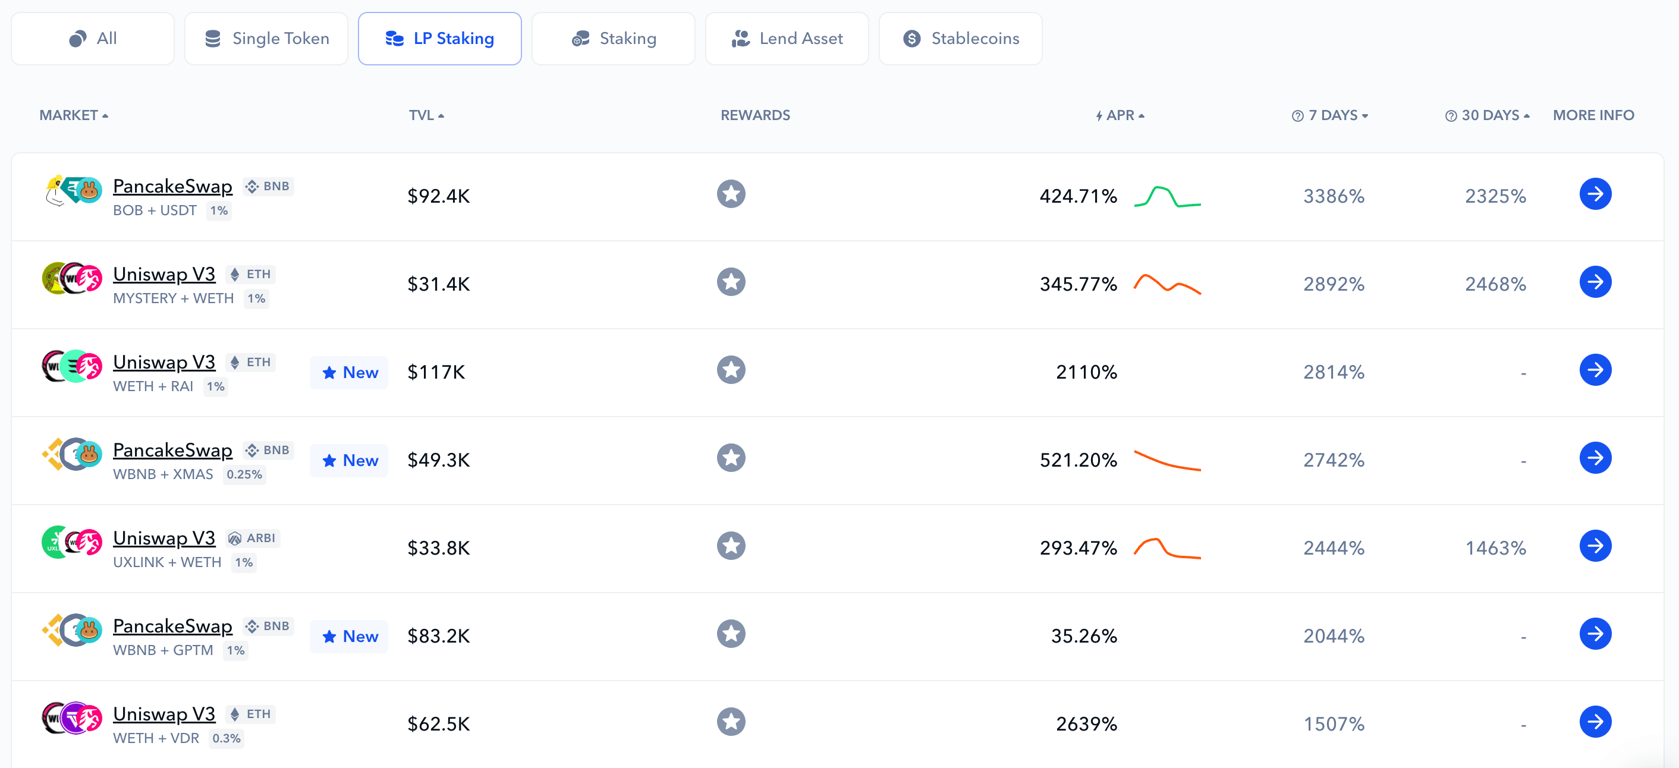The image size is (1679, 768).
Task: Click the New badge on WBNB + GPTM row
Action: (x=350, y=637)
